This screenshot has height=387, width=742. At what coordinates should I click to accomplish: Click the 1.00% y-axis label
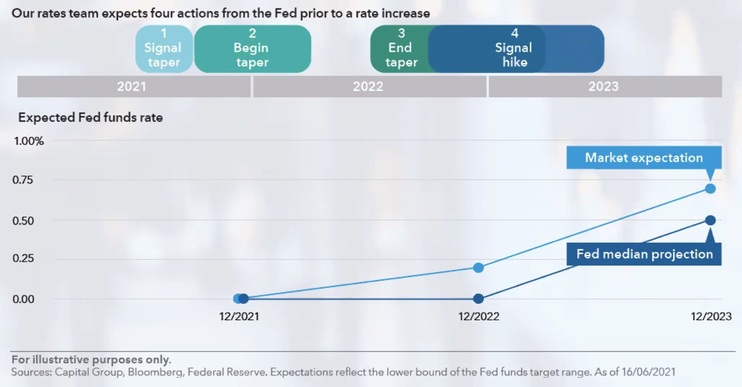29,141
